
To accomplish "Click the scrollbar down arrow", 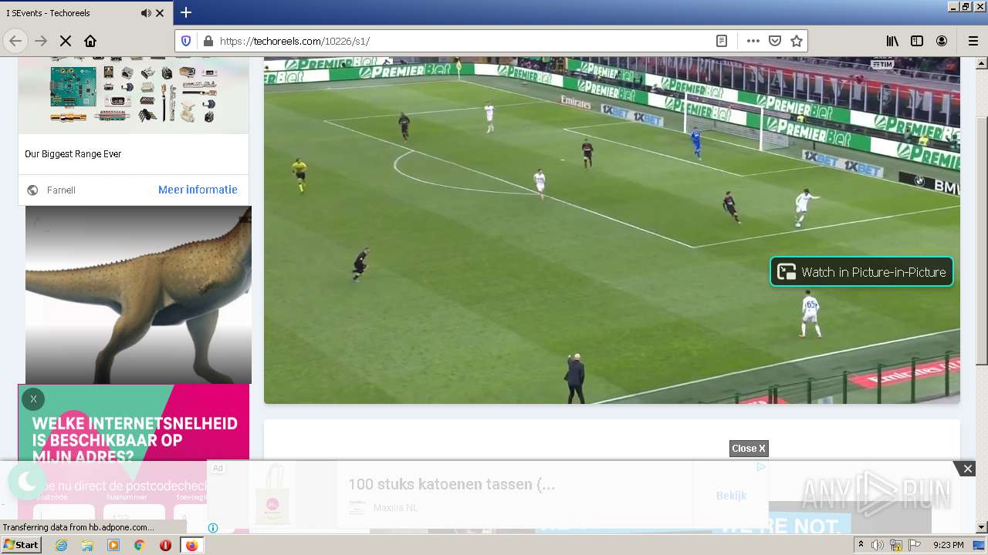I will [x=981, y=527].
